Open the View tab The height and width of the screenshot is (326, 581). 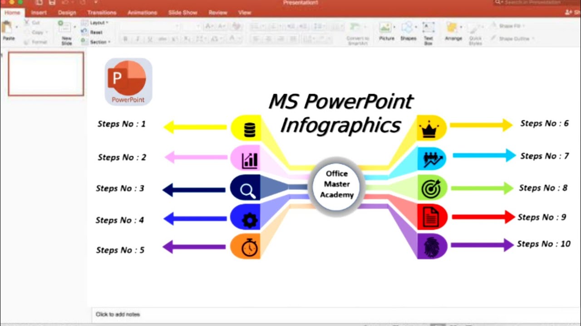click(x=245, y=13)
